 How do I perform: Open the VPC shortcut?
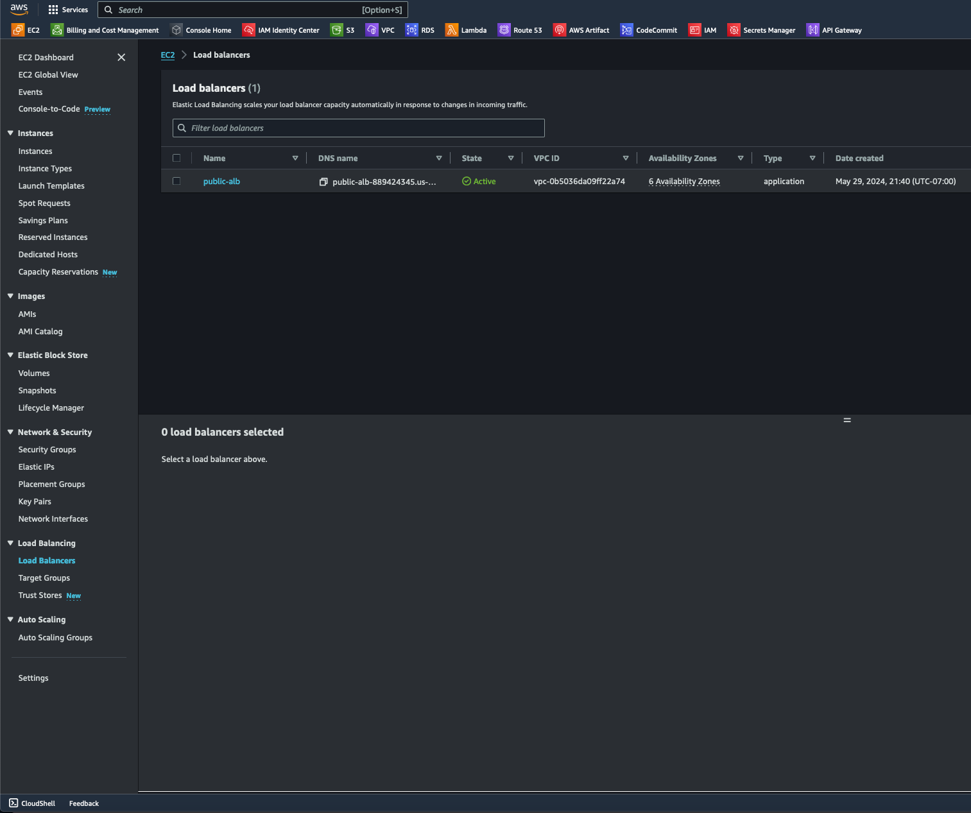[380, 30]
